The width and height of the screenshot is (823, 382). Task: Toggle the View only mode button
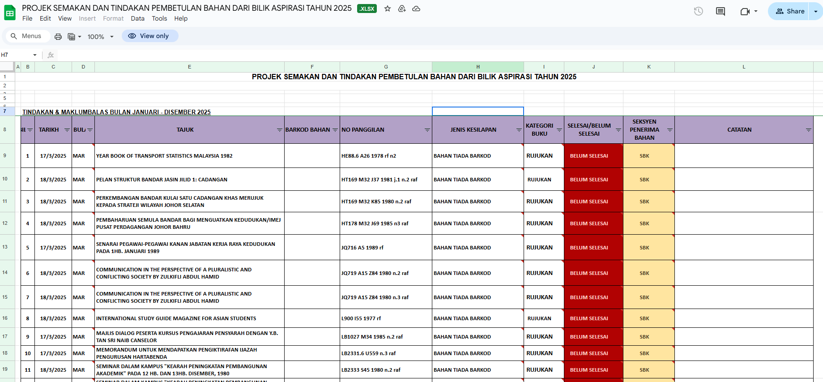[x=149, y=36]
